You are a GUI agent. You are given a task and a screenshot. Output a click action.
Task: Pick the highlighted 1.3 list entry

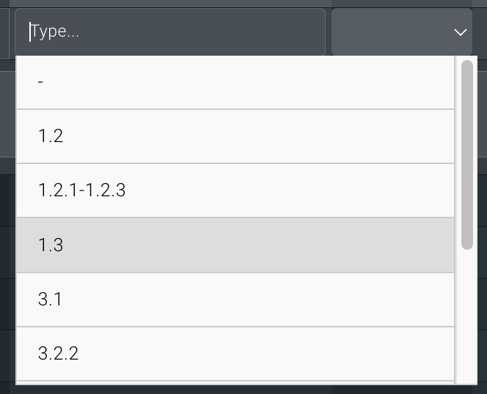point(235,245)
